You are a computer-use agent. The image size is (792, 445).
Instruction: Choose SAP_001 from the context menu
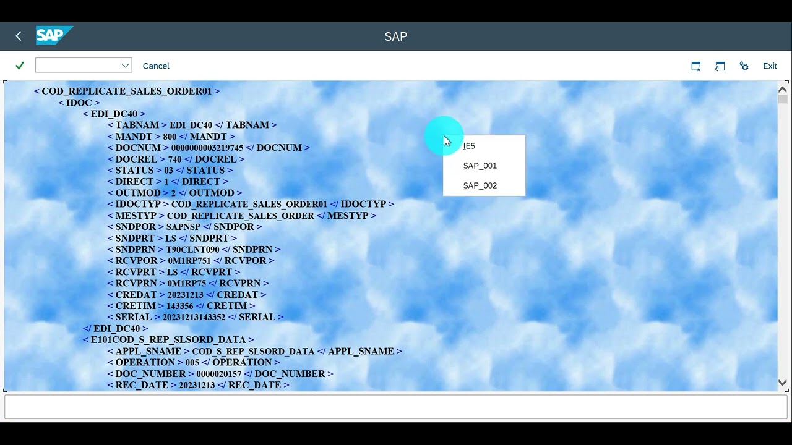click(x=480, y=166)
